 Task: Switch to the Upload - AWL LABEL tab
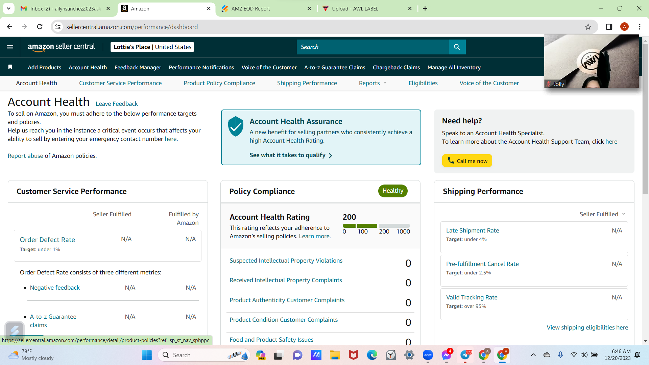click(367, 9)
